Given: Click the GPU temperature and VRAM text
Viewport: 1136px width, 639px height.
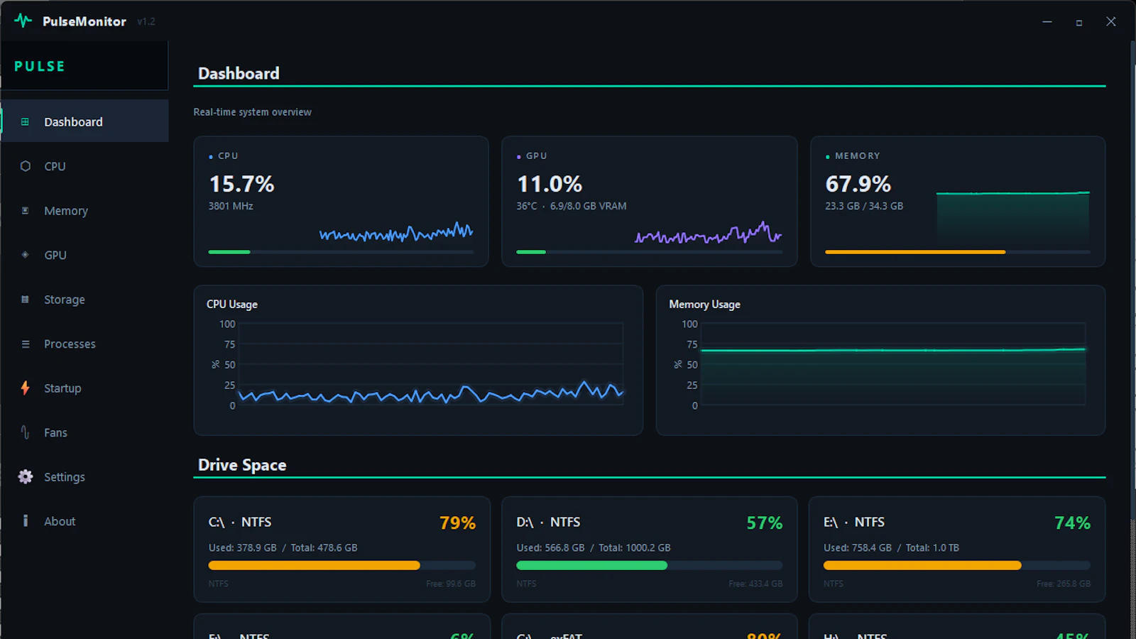Looking at the screenshot, I should click(572, 206).
